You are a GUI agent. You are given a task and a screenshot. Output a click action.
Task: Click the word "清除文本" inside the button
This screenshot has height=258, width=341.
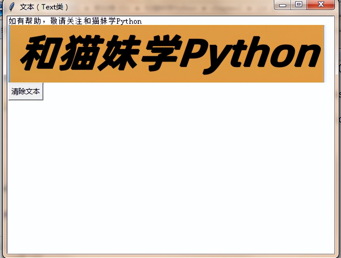tap(25, 91)
